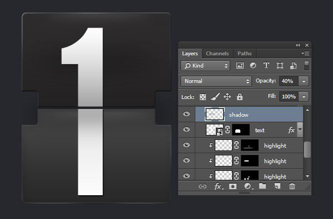Hide the shadow layer
The image size is (333, 219).
186,114
